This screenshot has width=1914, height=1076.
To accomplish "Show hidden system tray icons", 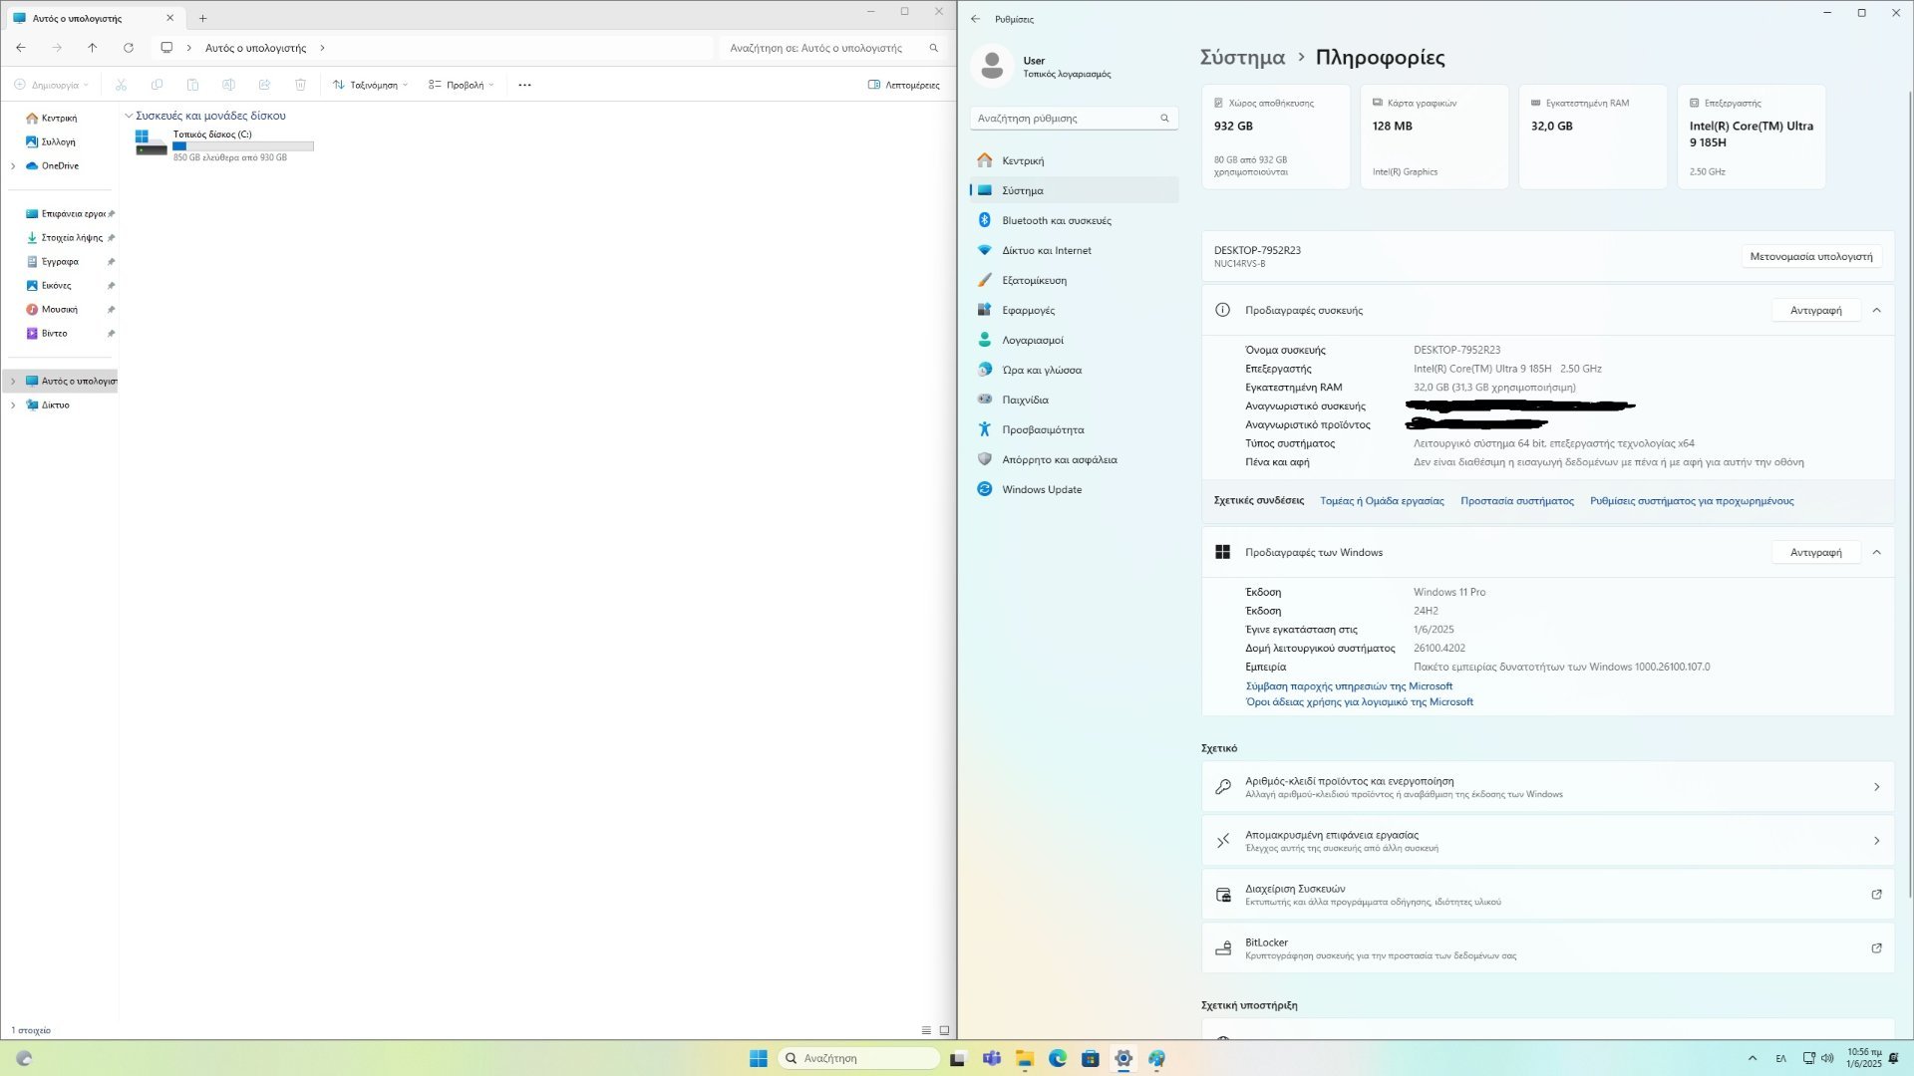I will tap(1753, 1058).
